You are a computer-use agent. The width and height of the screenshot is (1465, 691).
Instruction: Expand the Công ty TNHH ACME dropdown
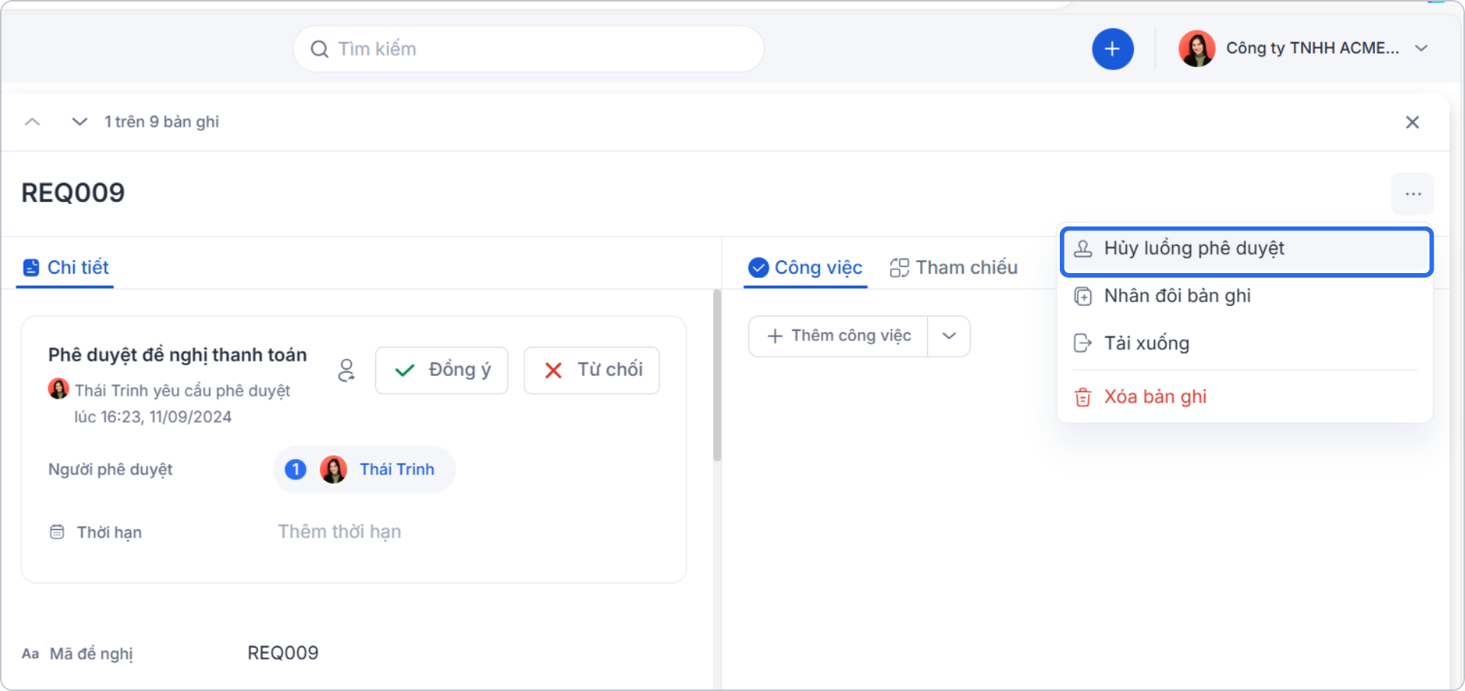(1421, 48)
